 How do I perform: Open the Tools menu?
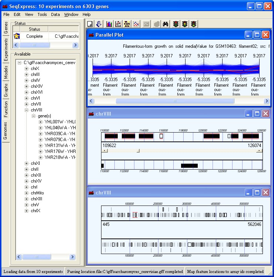pos(42,14)
